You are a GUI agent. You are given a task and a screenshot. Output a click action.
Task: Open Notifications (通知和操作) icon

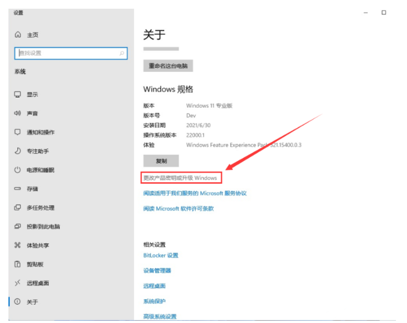(17, 132)
